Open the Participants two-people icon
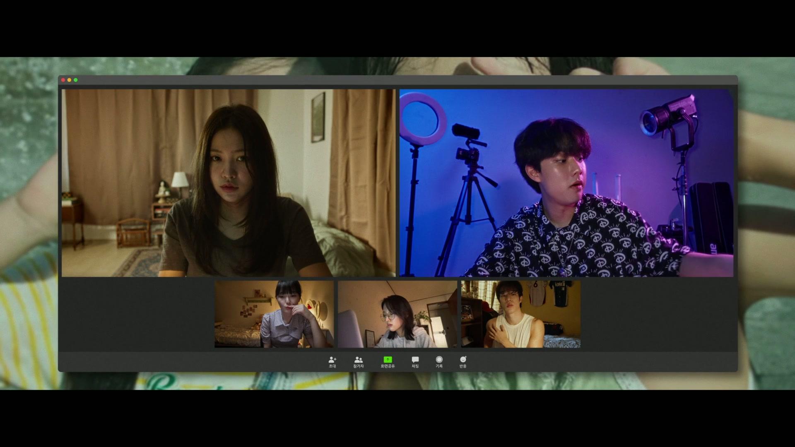 358,360
